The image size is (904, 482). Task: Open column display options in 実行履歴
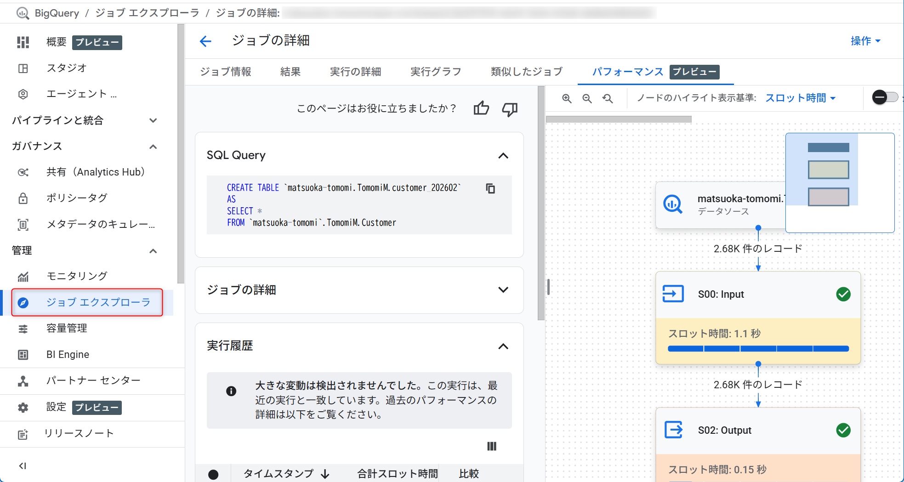click(492, 446)
